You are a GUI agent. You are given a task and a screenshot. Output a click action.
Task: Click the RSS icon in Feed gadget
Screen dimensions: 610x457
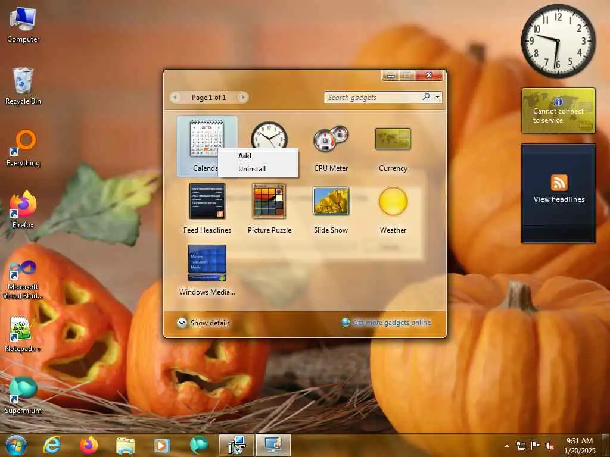[x=559, y=183]
